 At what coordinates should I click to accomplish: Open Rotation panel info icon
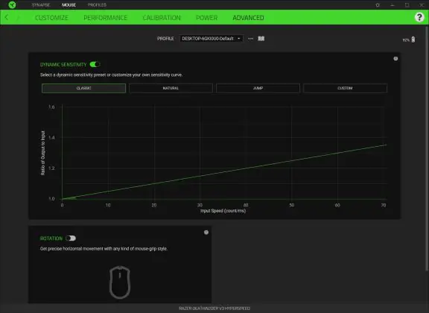(x=206, y=233)
